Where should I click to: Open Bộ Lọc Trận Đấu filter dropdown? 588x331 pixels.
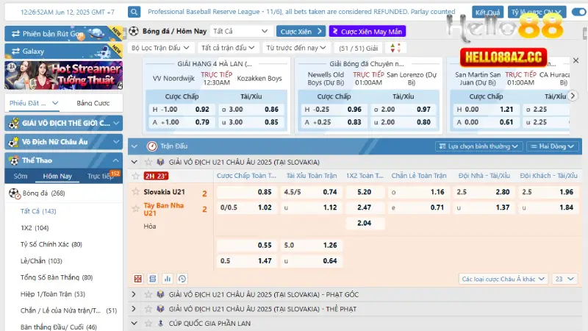(x=158, y=47)
